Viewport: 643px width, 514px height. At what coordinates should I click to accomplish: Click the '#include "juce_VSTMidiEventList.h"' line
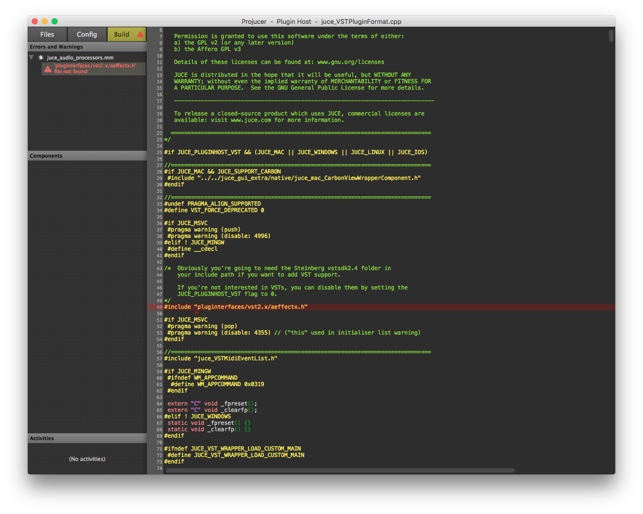[221, 358]
